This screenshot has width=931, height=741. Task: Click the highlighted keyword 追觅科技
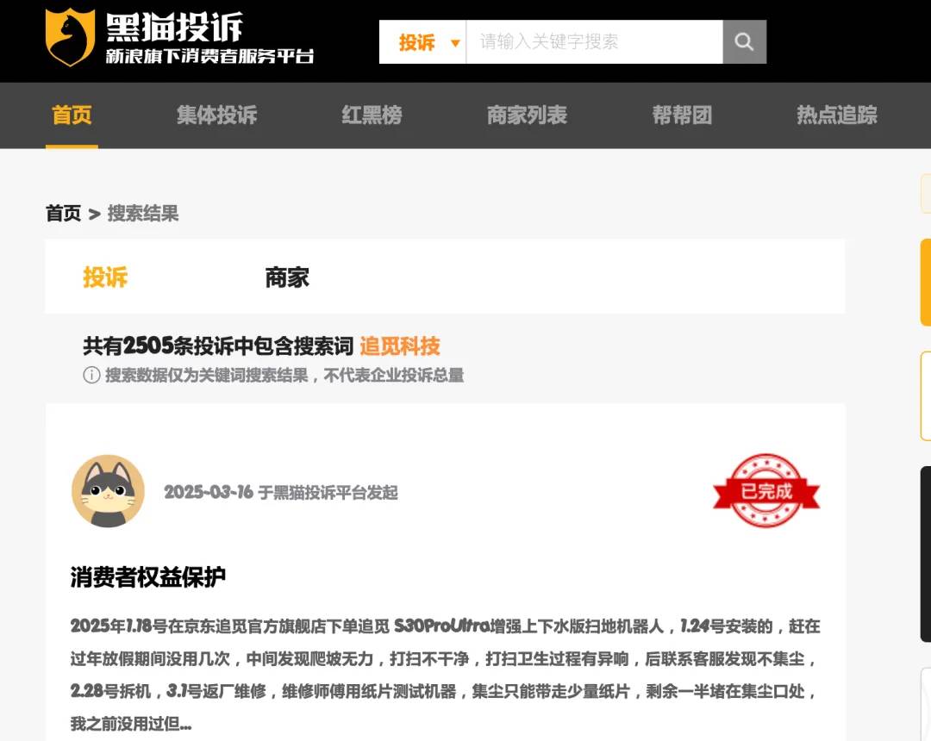click(x=400, y=346)
